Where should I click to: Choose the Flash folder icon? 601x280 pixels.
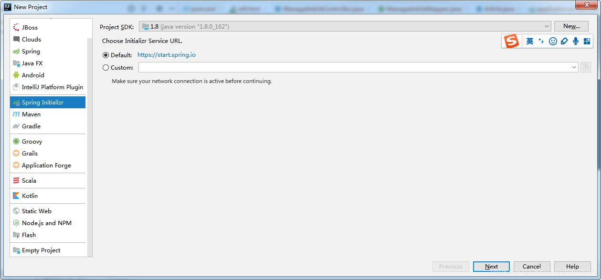16,235
